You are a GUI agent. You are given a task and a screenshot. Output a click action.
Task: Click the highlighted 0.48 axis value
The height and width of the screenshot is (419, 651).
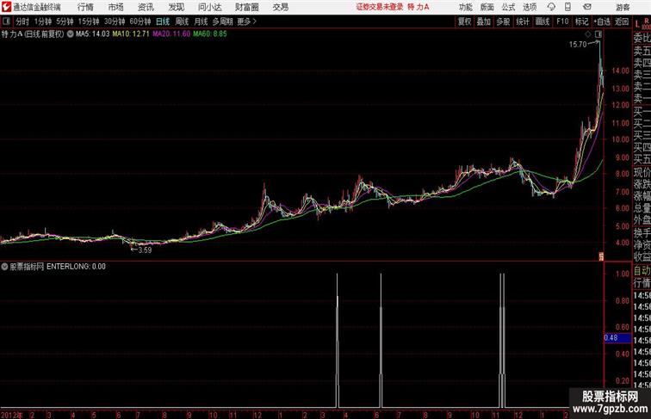click(617, 337)
